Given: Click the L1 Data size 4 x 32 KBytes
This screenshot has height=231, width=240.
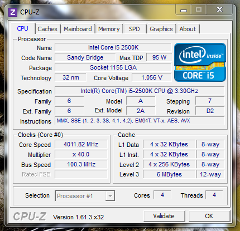Looking at the screenshot, I should [x=169, y=144].
